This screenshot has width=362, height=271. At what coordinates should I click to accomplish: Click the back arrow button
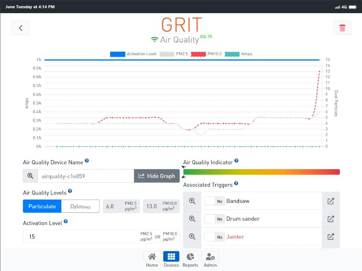(x=21, y=28)
